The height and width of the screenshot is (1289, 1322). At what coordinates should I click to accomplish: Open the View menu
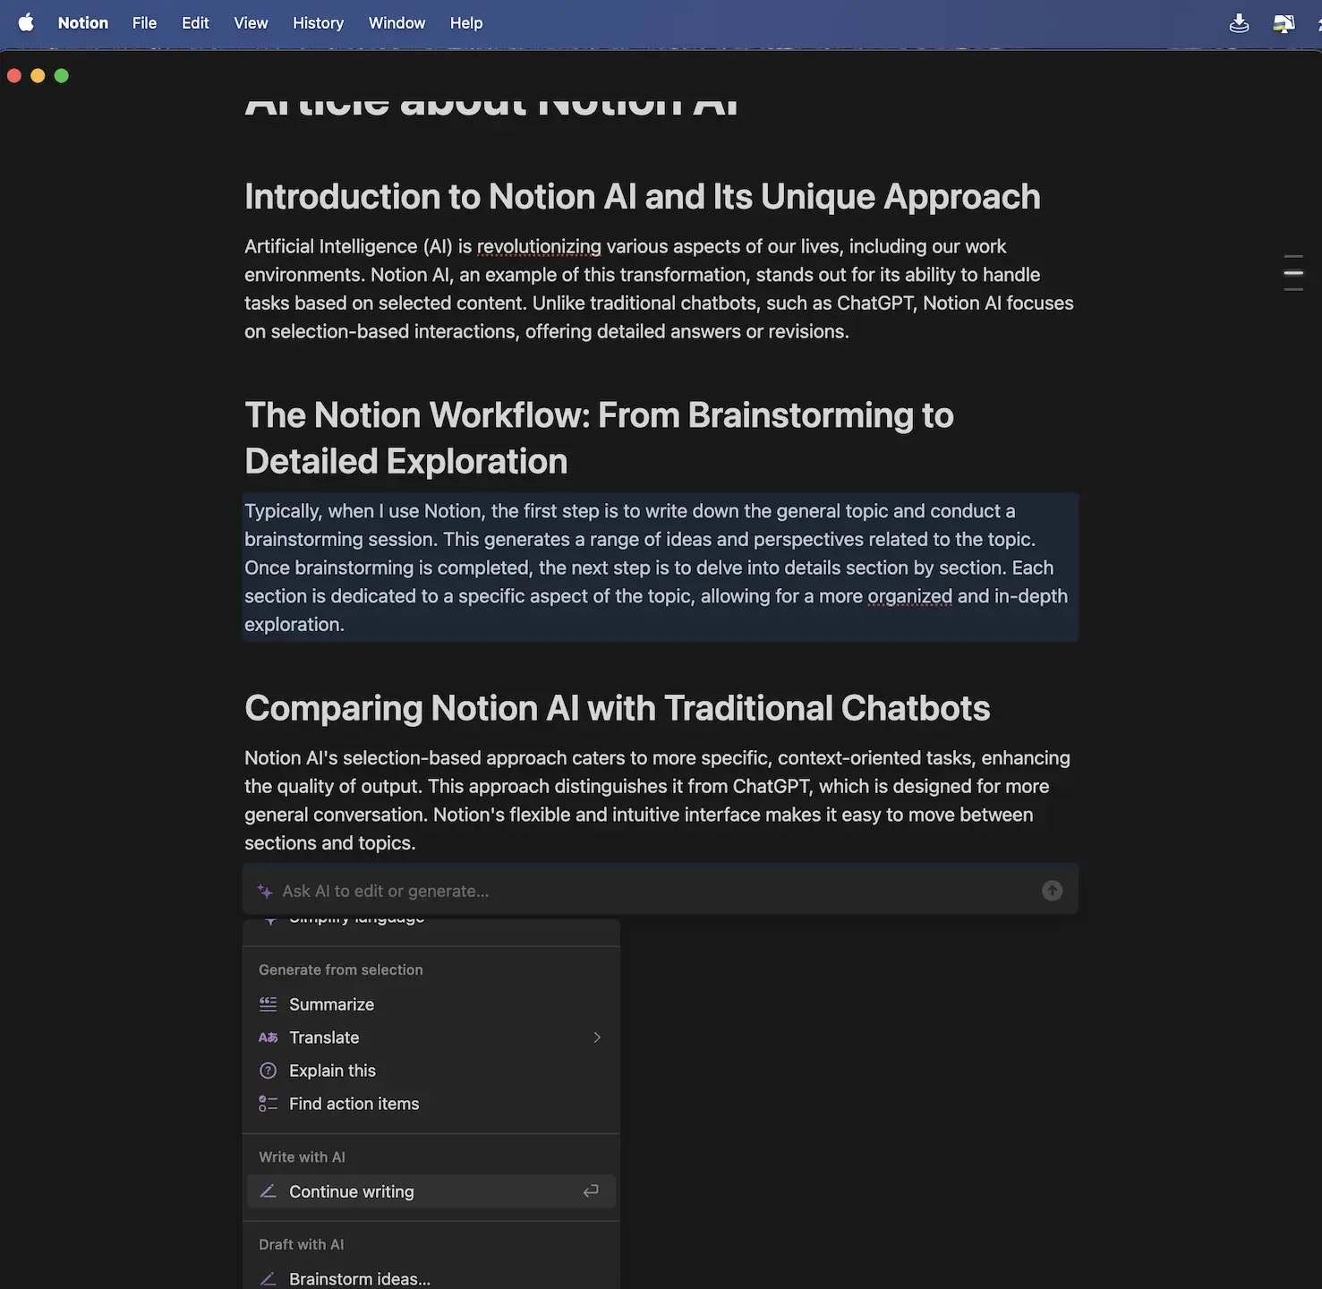[x=251, y=22]
